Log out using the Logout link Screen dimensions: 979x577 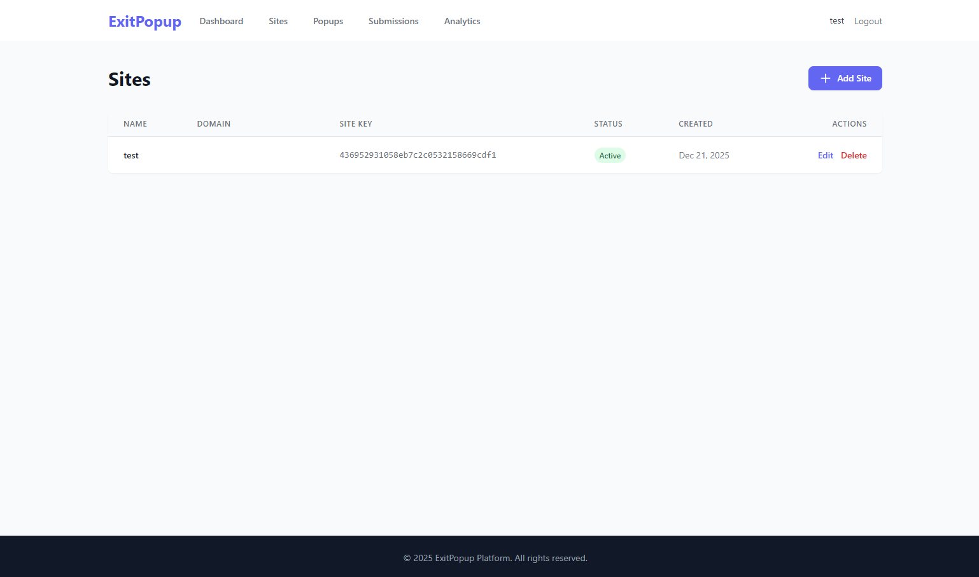coord(868,21)
